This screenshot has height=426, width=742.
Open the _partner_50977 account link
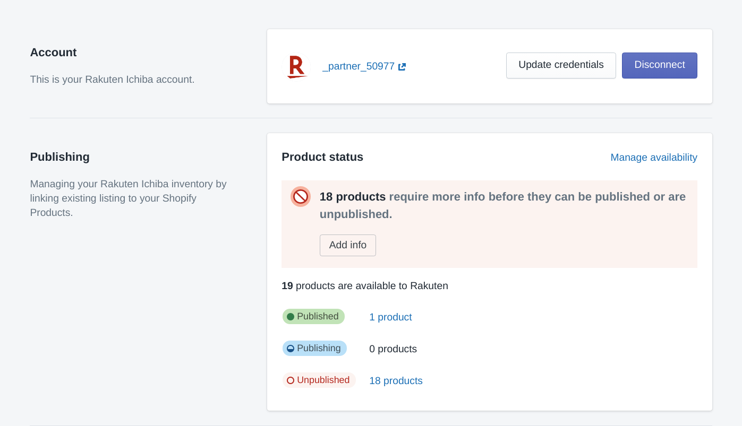[359, 66]
